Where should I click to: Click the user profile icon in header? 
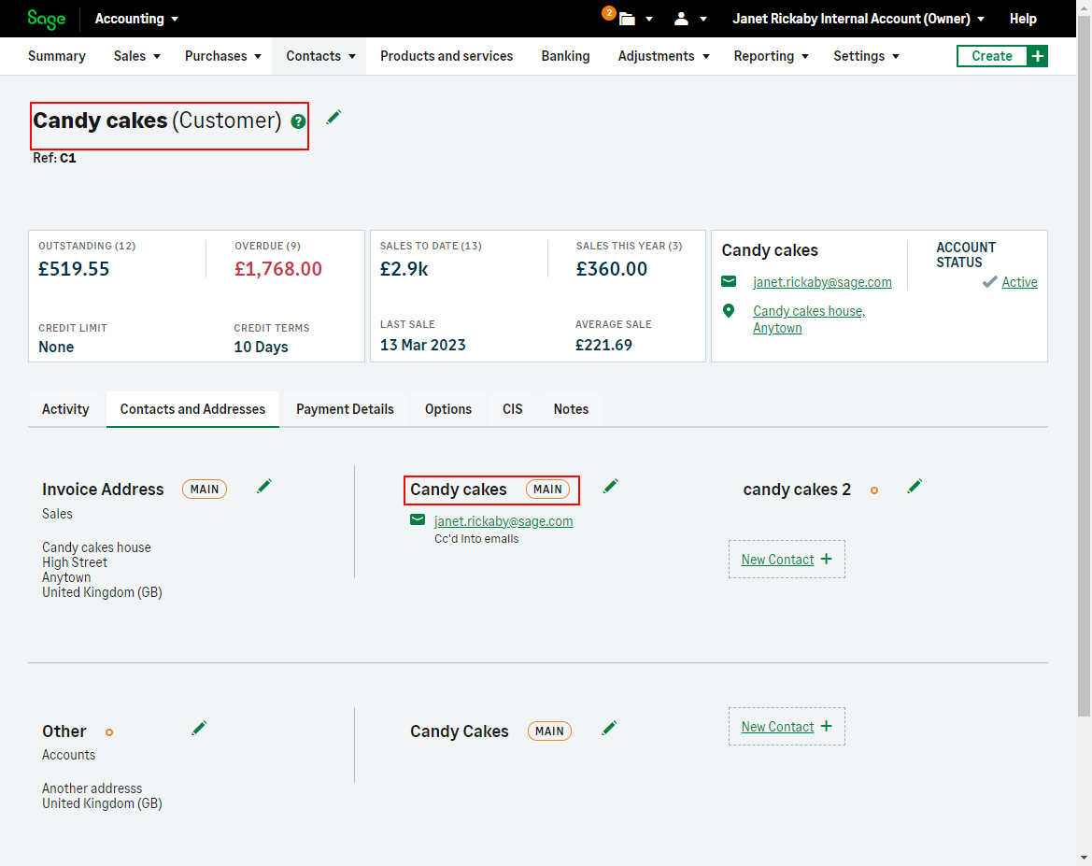(681, 19)
